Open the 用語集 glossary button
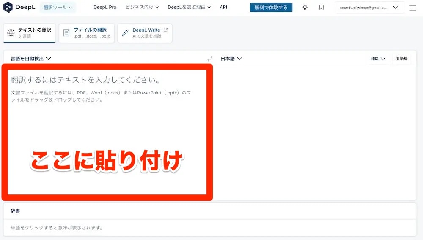 pyautogui.click(x=401, y=59)
